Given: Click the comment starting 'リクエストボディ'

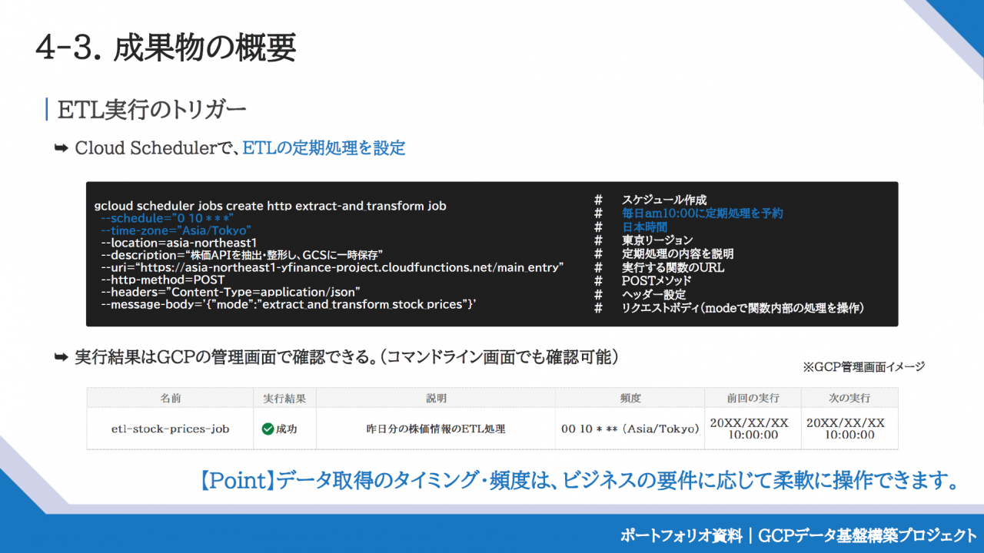Looking at the screenshot, I should [x=743, y=308].
